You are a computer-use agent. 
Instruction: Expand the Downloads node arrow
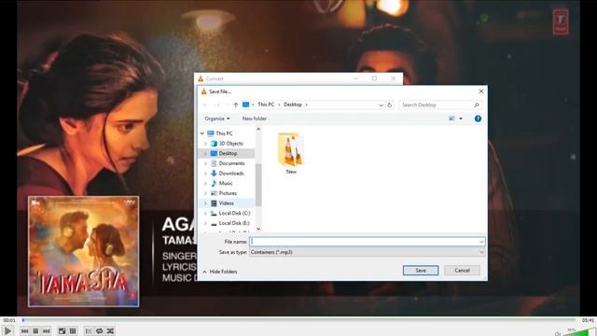205,174
